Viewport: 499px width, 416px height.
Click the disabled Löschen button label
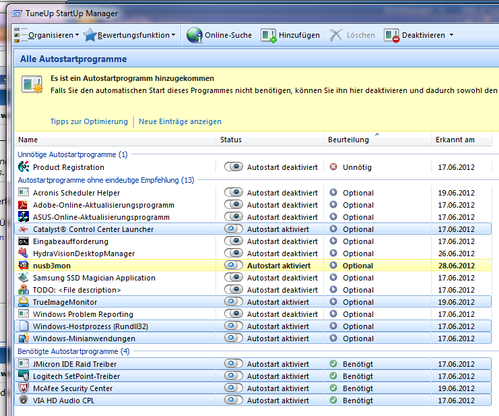click(x=361, y=35)
